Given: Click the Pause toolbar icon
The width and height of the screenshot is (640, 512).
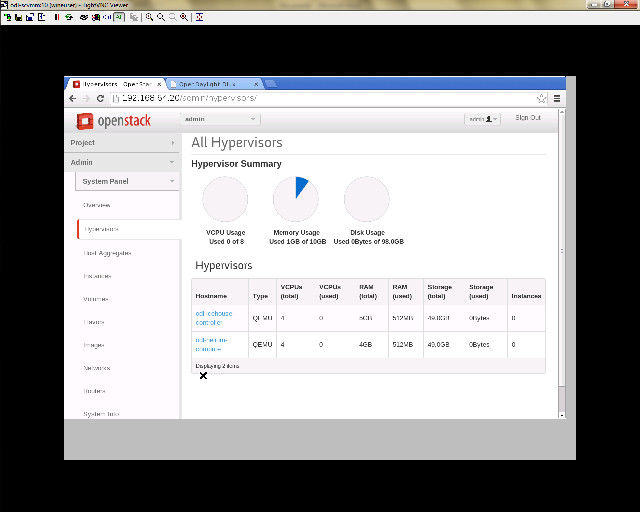Looking at the screenshot, I should click(x=57, y=17).
